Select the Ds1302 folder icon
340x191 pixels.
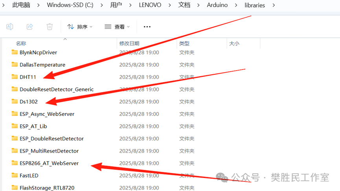15,102
